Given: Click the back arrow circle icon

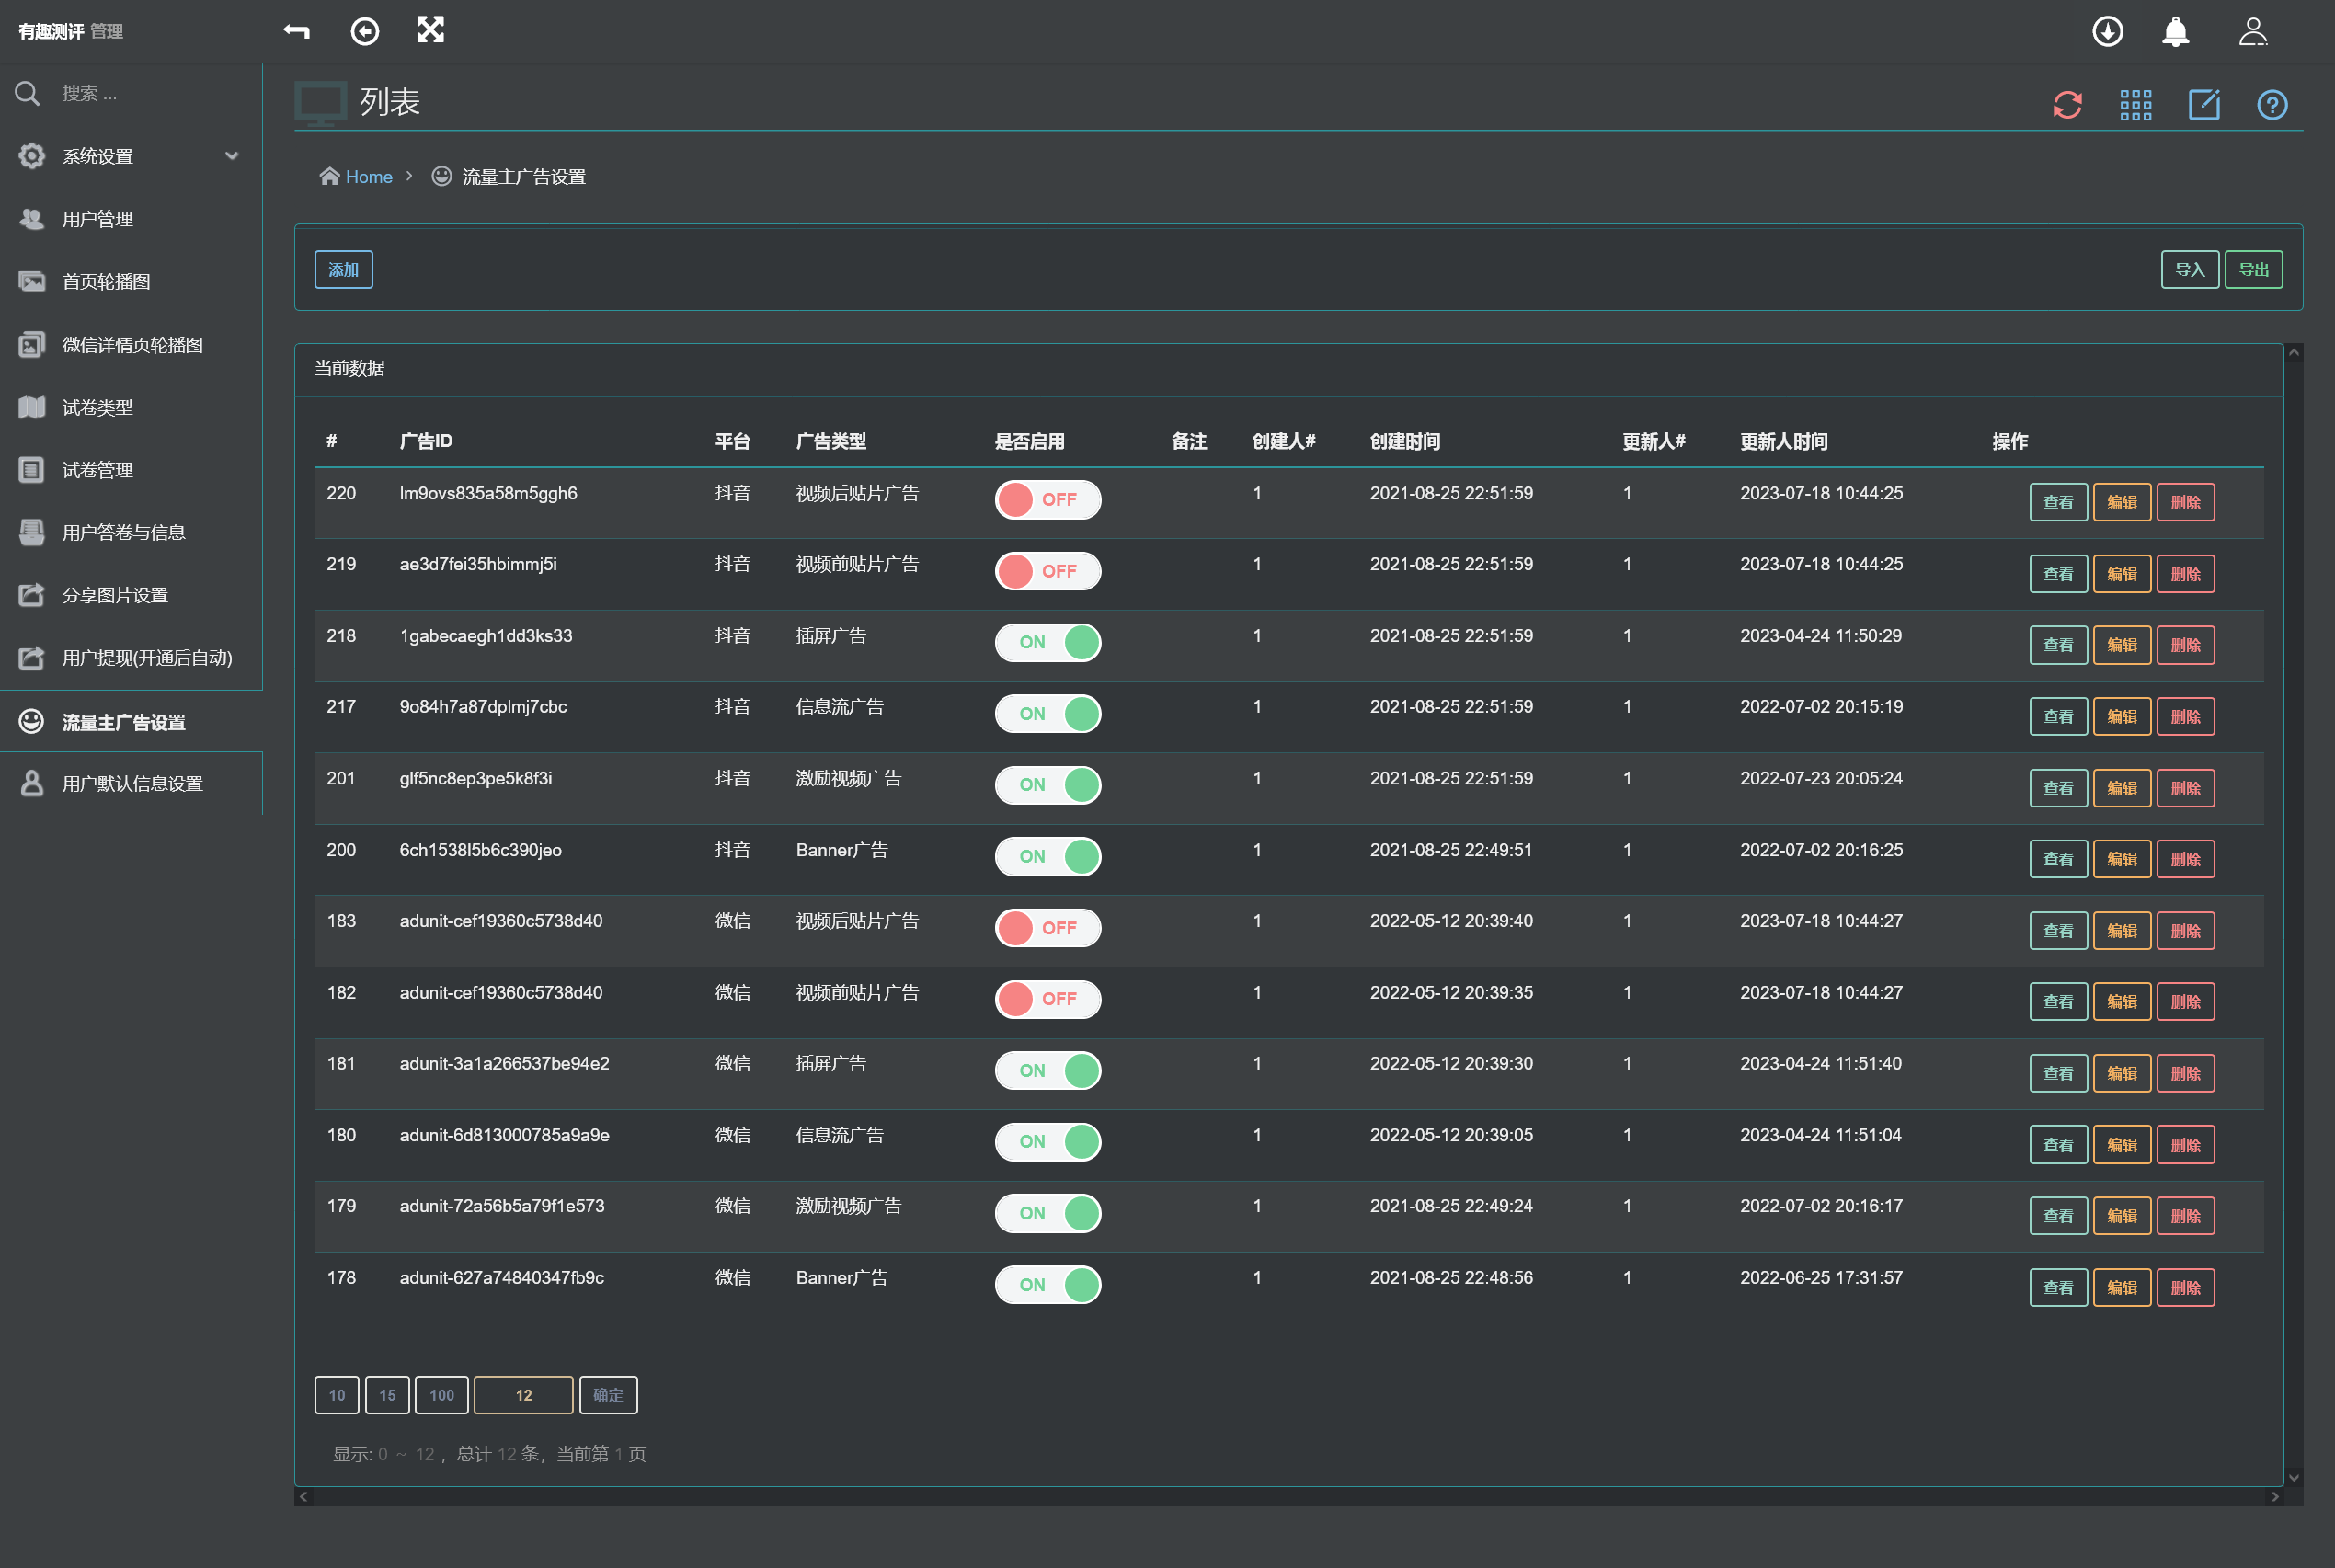Looking at the screenshot, I should [364, 31].
